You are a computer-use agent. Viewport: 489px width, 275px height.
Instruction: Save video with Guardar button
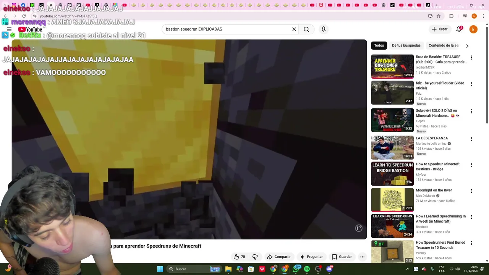342,257
